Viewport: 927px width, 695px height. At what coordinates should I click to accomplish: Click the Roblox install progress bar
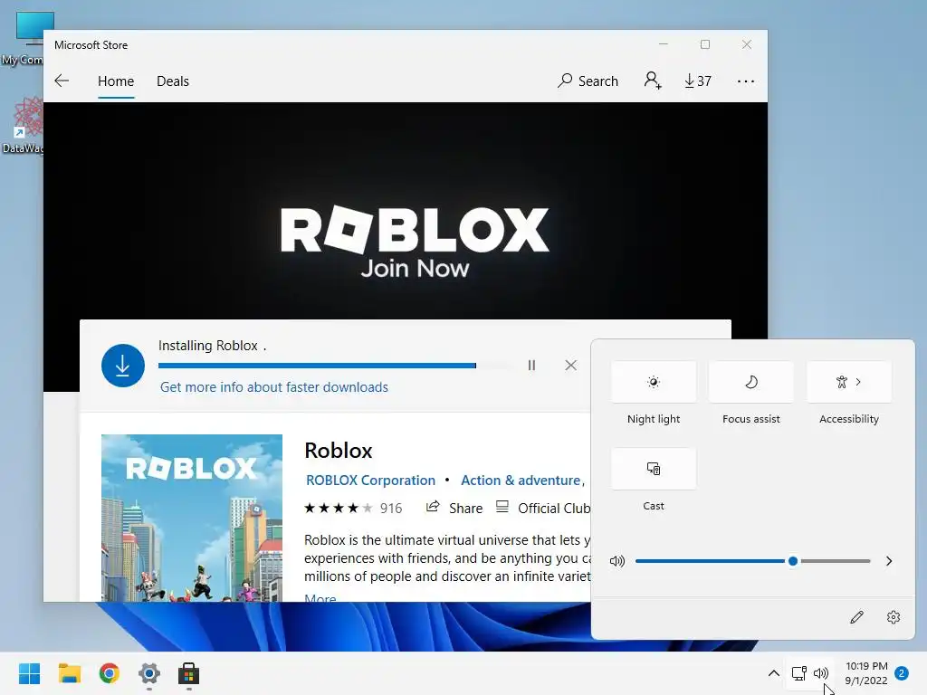[335, 366]
